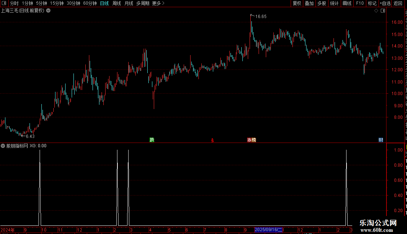Open the blue 财 event marker
Image resolution: width=407 pixels, height=234 pixels.
(x=381, y=140)
